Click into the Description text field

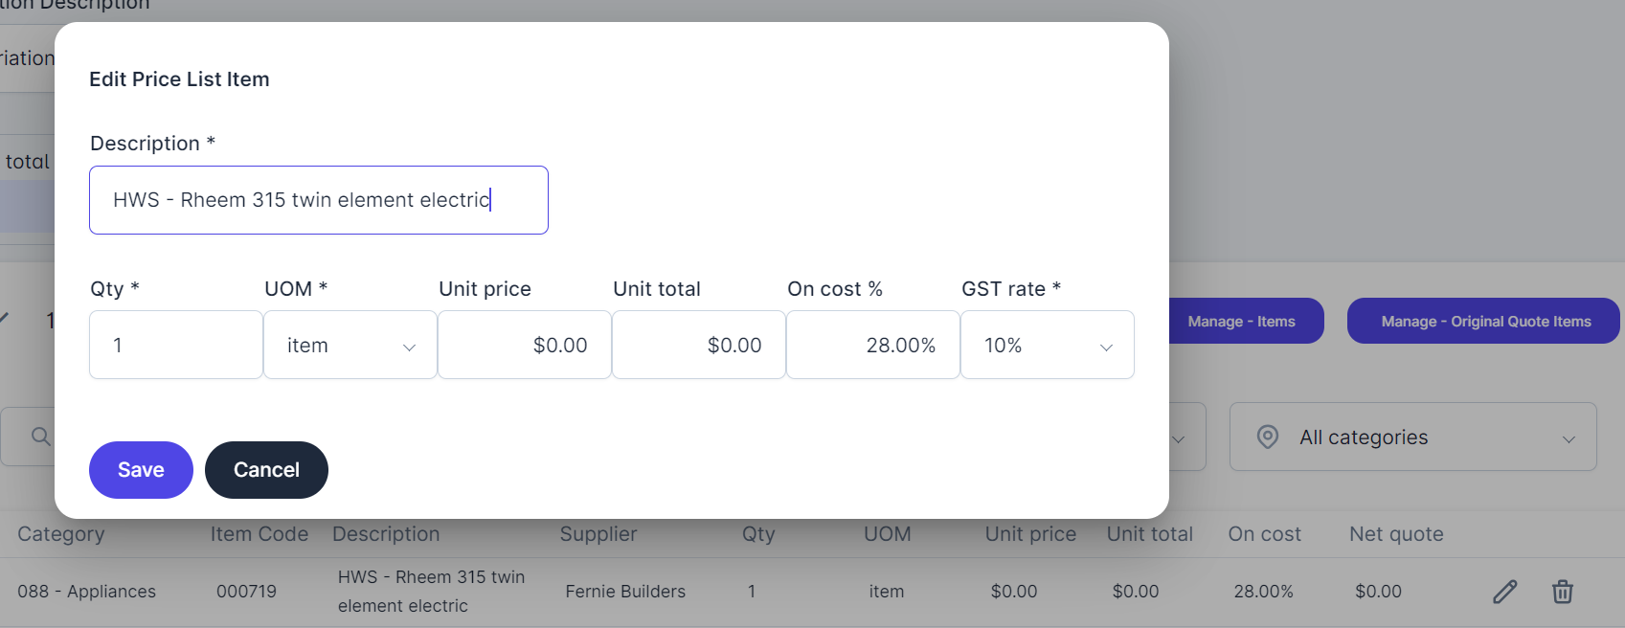[318, 200]
